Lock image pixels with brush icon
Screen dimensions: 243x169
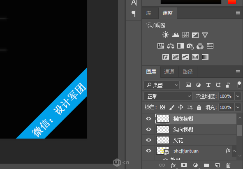pos(172,107)
